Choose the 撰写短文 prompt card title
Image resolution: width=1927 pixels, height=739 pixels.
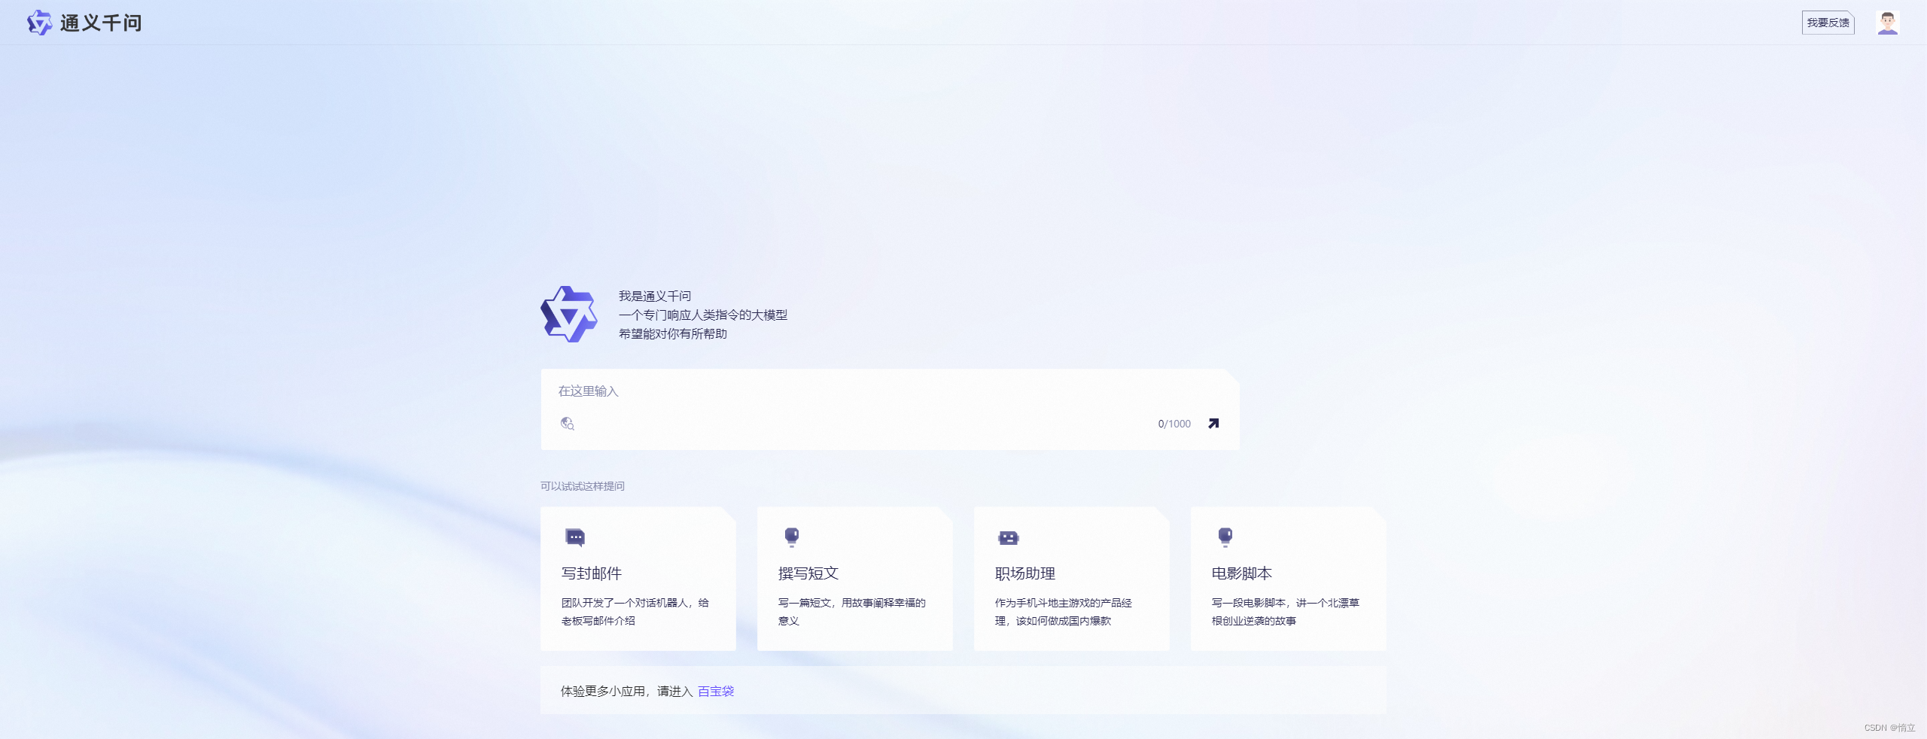tap(808, 573)
